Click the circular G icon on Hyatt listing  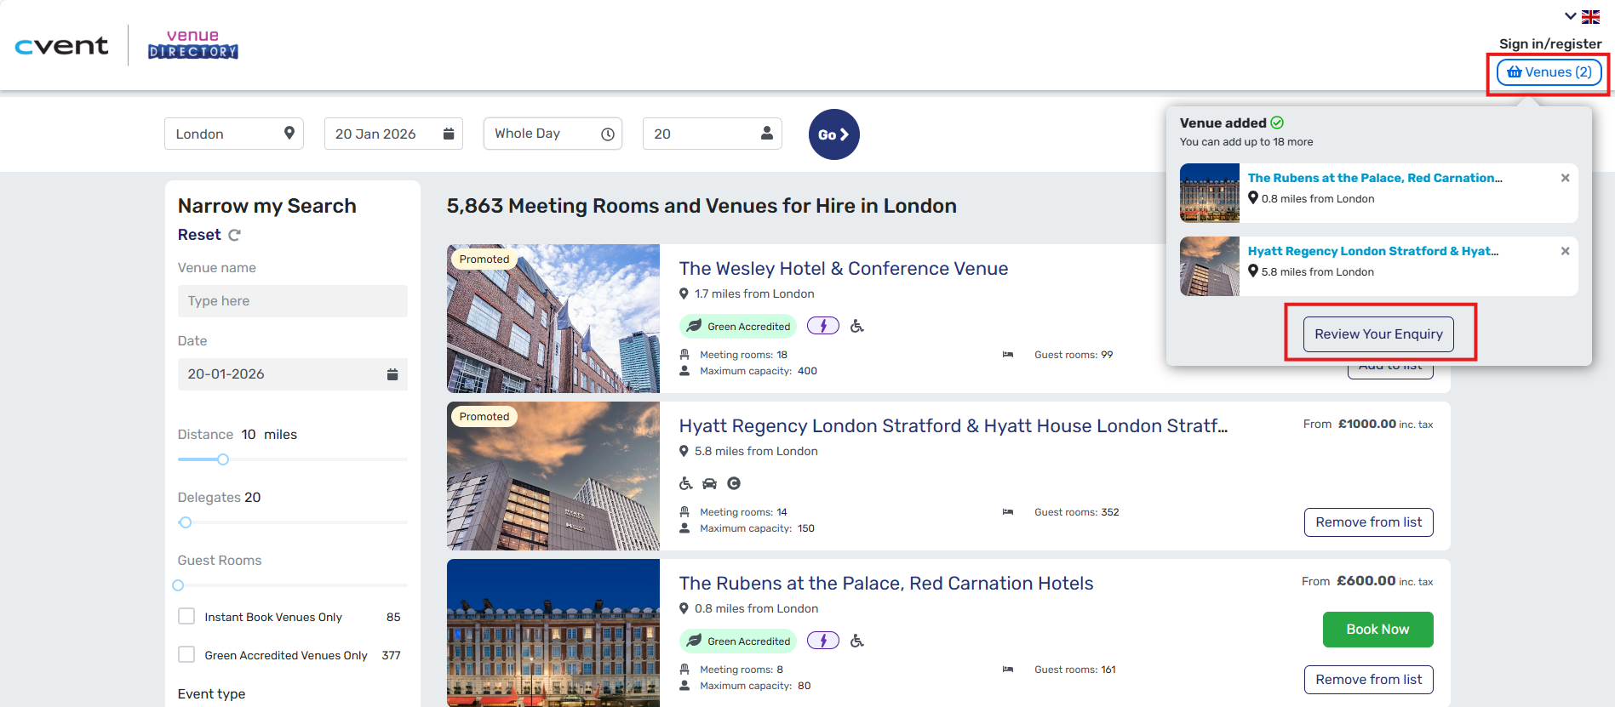coord(734,483)
